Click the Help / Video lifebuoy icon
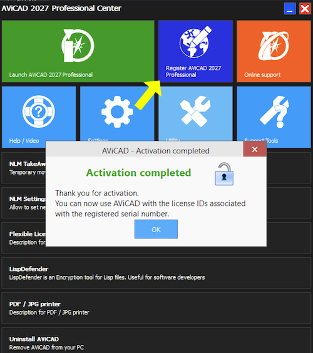313x353 pixels. coord(39,111)
